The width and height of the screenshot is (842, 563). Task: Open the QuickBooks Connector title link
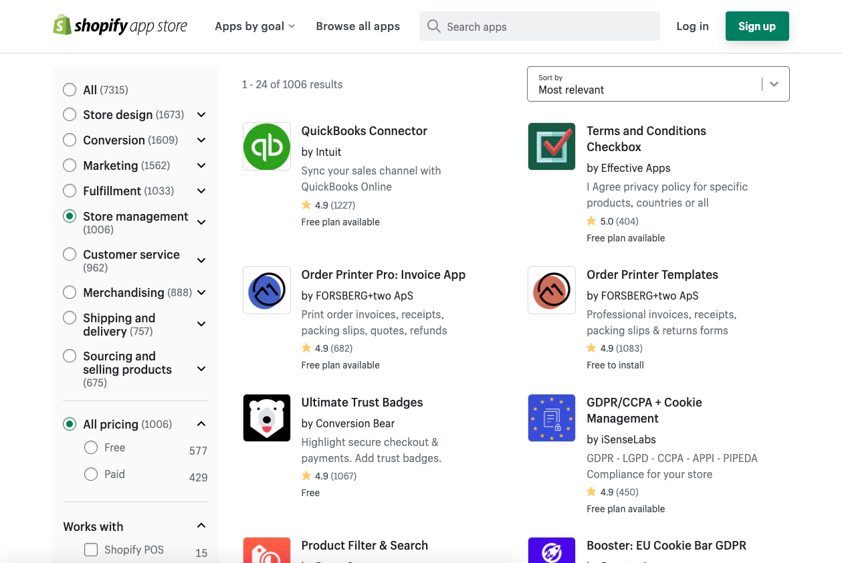coord(364,131)
